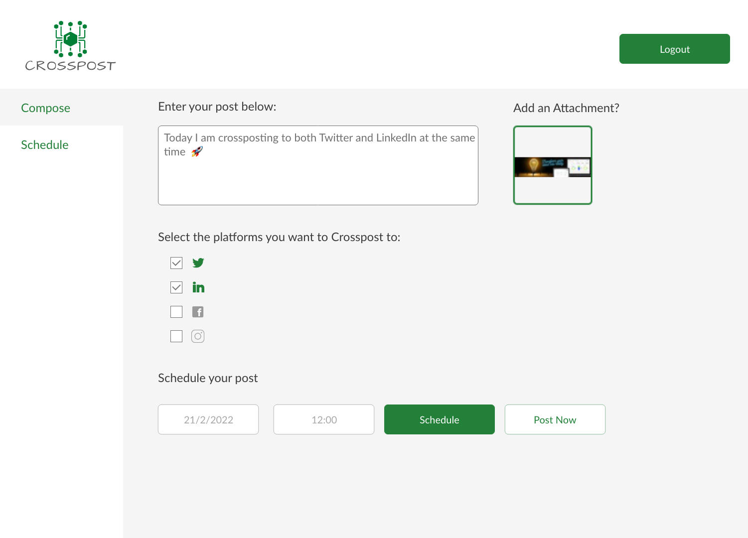Tick the Instagram platform checkbox
The width and height of the screenshot is (748, 538).
(176, 336)
